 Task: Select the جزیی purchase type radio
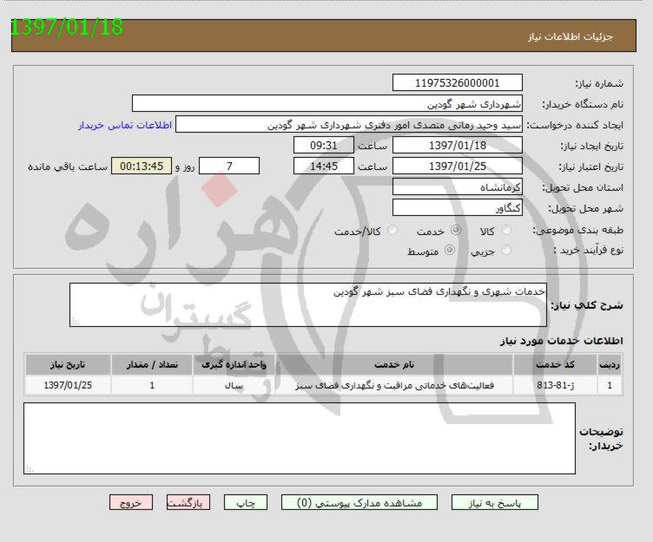tap(506, 250)
